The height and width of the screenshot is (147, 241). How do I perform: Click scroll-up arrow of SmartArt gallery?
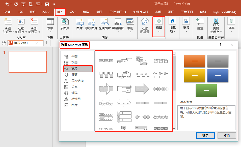174,54
